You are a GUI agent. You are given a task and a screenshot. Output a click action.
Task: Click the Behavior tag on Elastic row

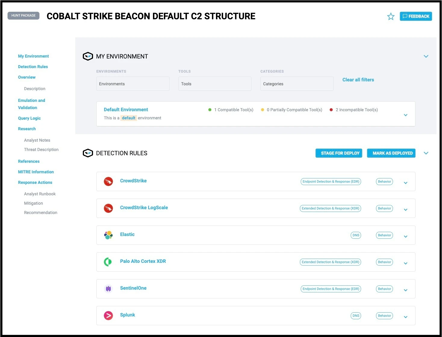click(x=384, y=235)
